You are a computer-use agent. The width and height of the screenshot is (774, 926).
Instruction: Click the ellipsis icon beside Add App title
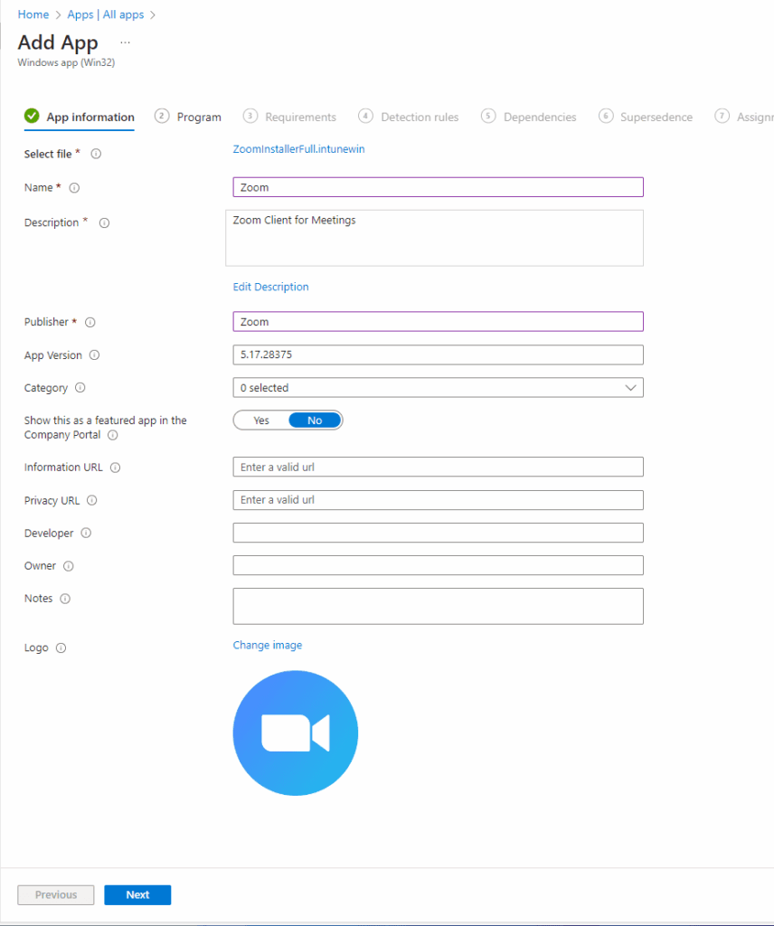pos(125,43)
